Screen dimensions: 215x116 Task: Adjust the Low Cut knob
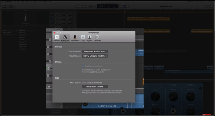[x=155, y=111]
